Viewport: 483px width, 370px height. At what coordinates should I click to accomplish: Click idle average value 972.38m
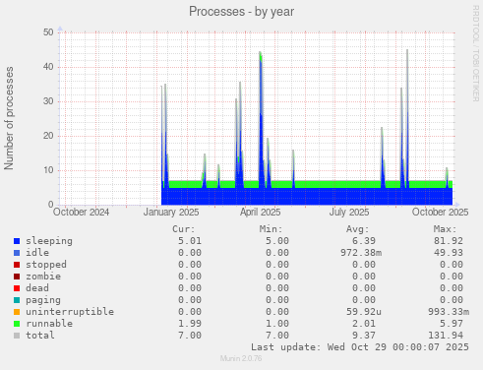[x=361, y=253]
